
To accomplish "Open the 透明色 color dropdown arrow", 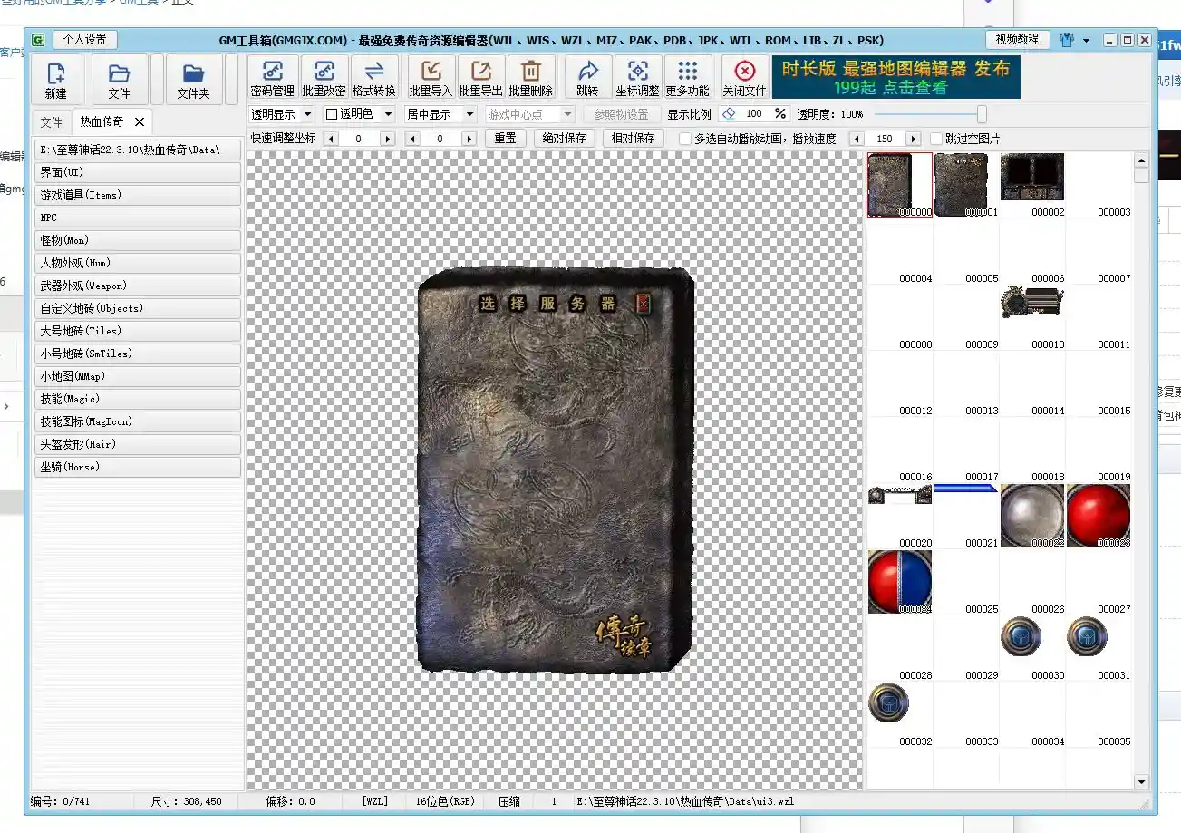I will point(388,114).
